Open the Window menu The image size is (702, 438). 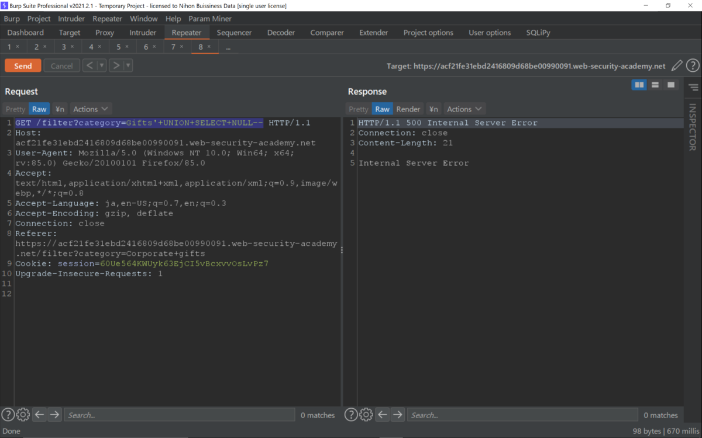point(143,19)
